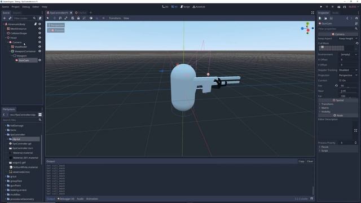361x203 pixels.
Task: Enable the Current checkbox
Action: pos(340,80)
